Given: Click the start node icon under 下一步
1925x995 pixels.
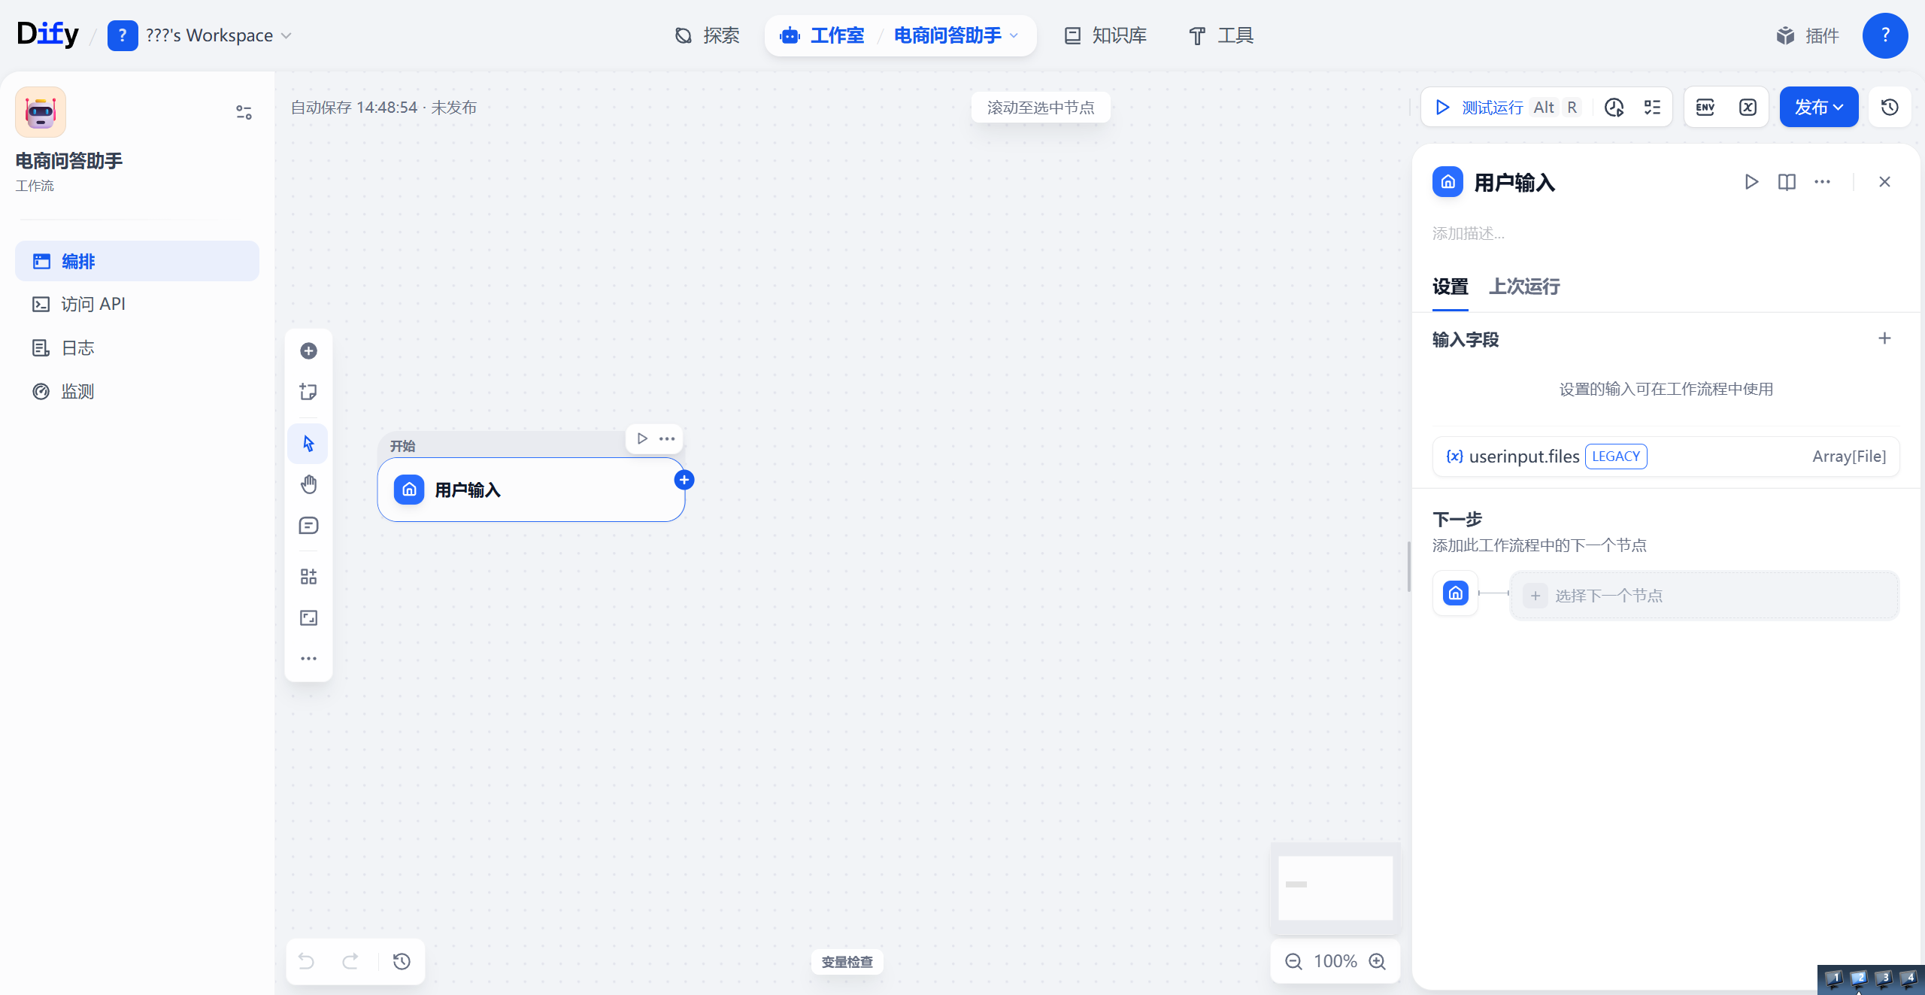Looking at the screenshot, I should pyautogui.click(x=1456, y=594).
